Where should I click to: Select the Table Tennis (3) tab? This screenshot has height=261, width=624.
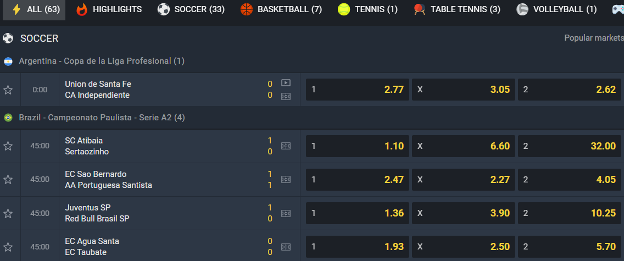457,9
